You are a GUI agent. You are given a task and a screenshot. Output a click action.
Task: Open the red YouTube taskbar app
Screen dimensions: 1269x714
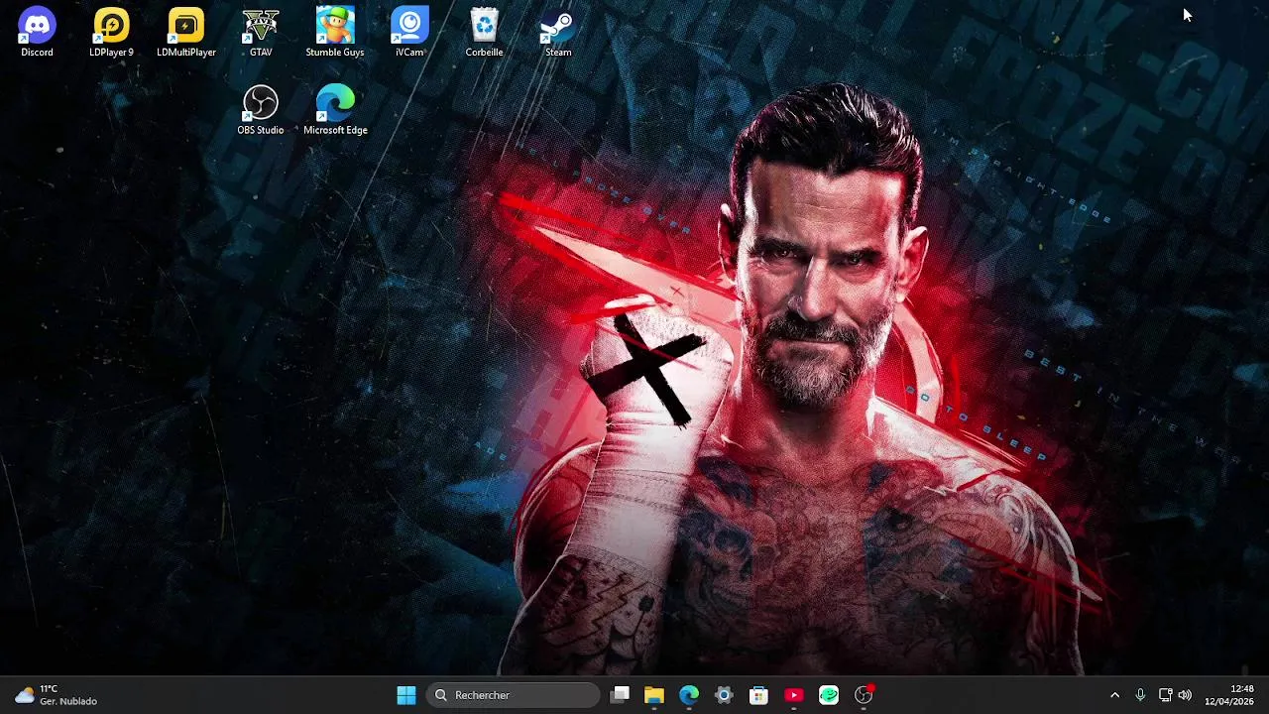(794, 695)
